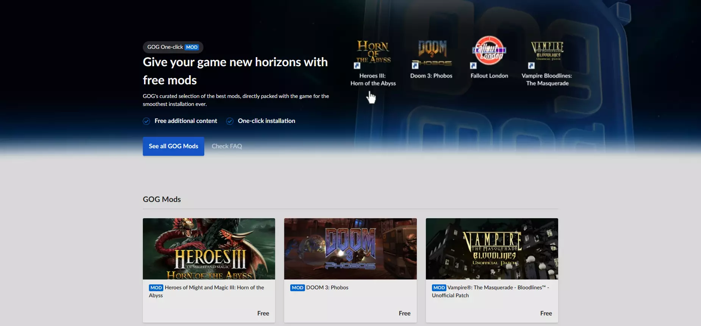Click the One-click installation text
Image resolution: width=701 pixels, height=326 pixels.
click(266, 121)
